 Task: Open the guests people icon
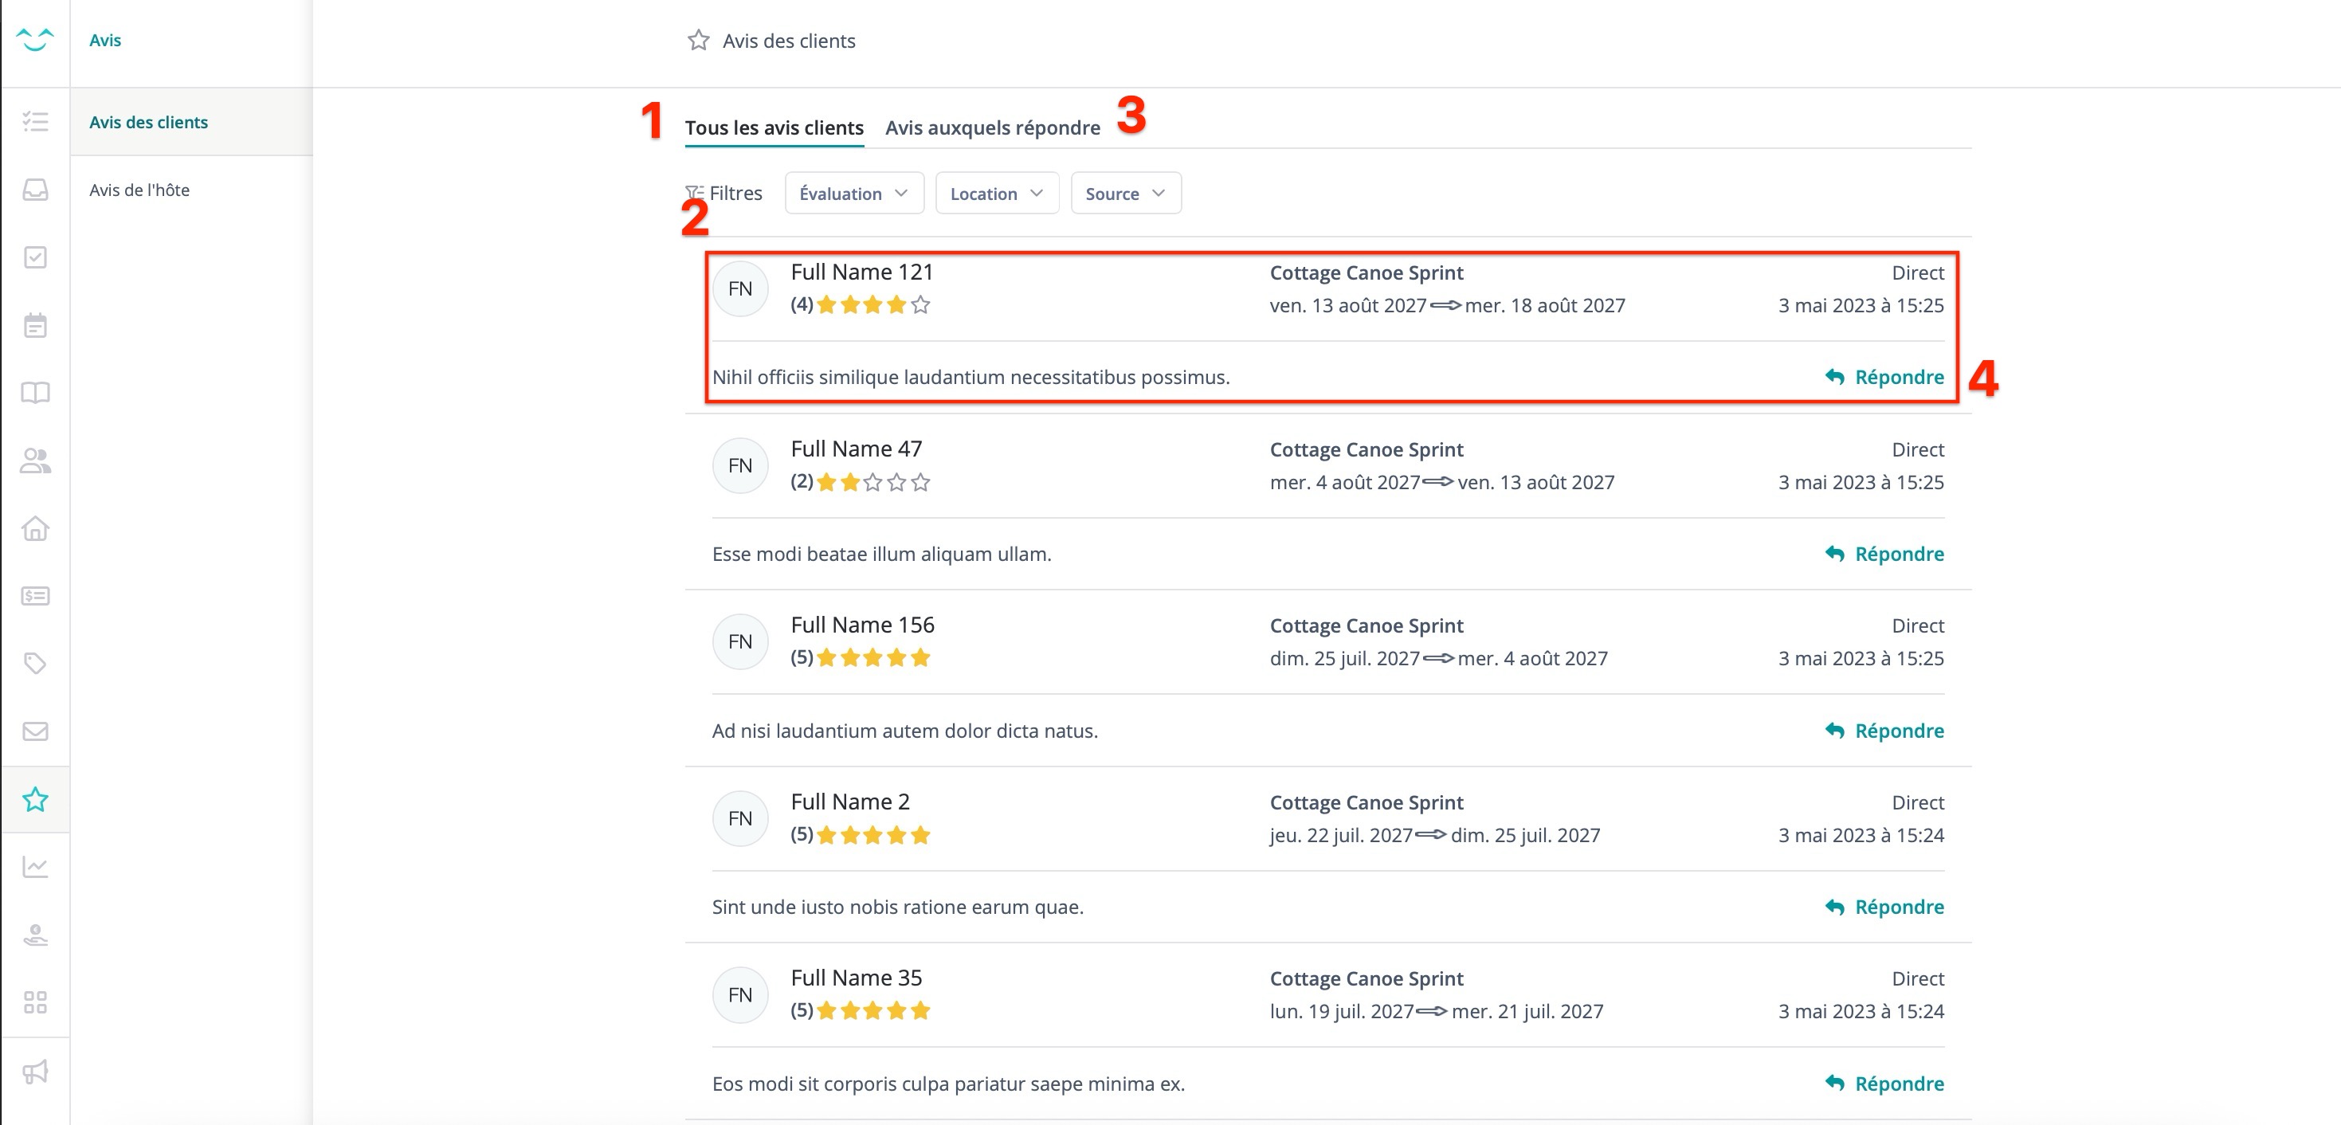coord(35,461)
